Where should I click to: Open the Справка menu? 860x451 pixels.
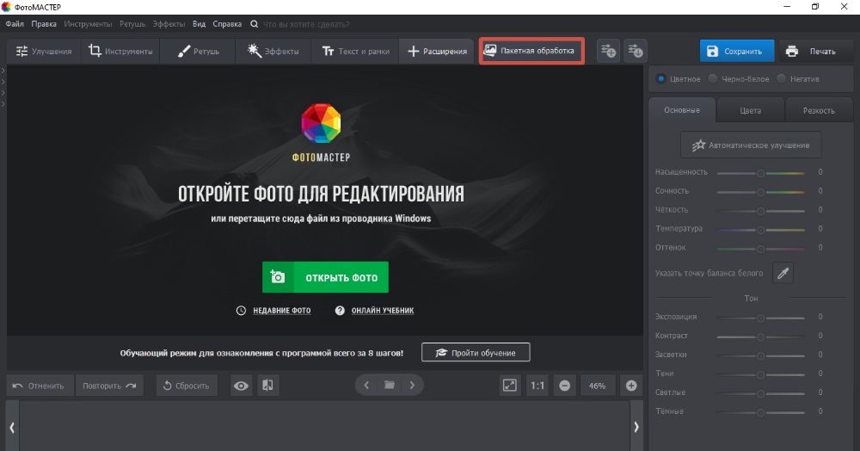tap(227, 24)
